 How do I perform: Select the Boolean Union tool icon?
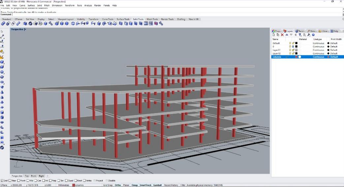pos(3,23)
